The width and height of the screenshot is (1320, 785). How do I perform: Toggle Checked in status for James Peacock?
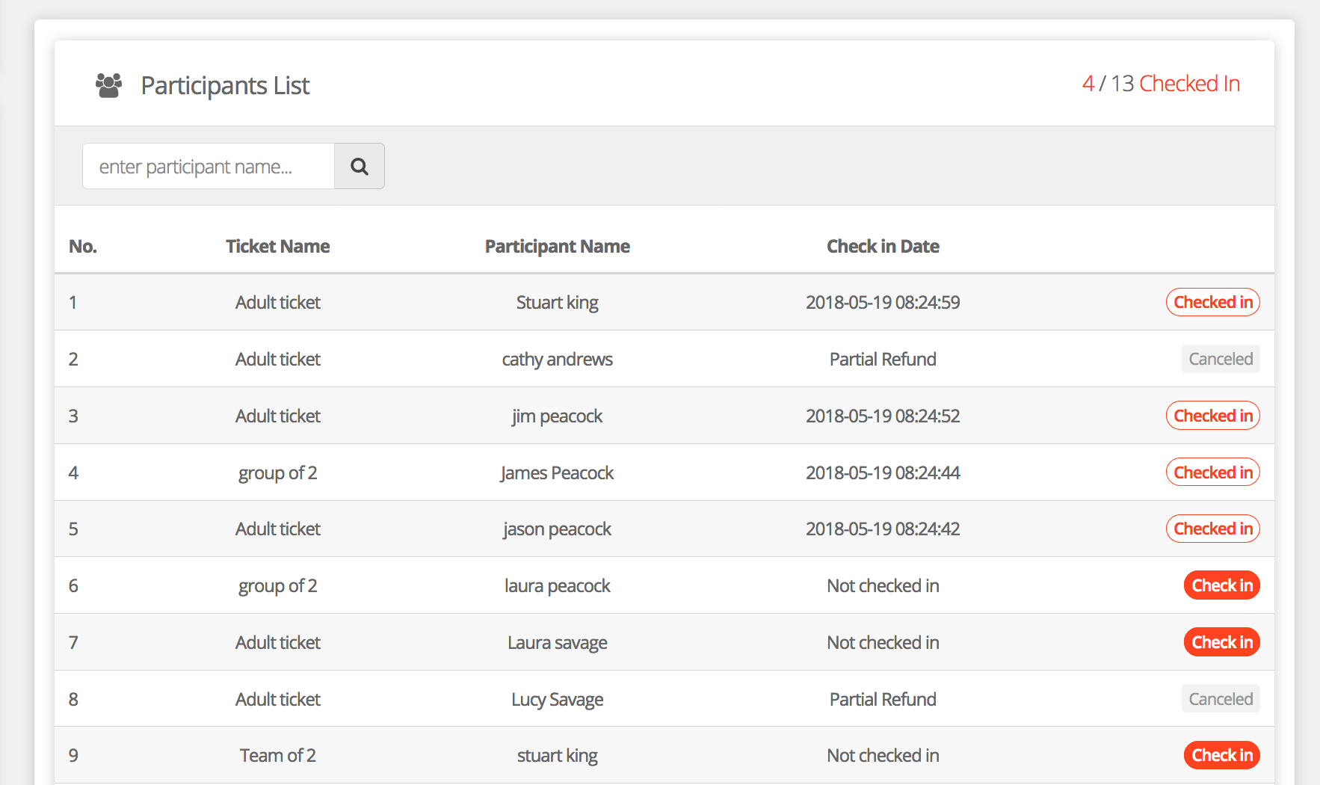tap(1212, 472)
